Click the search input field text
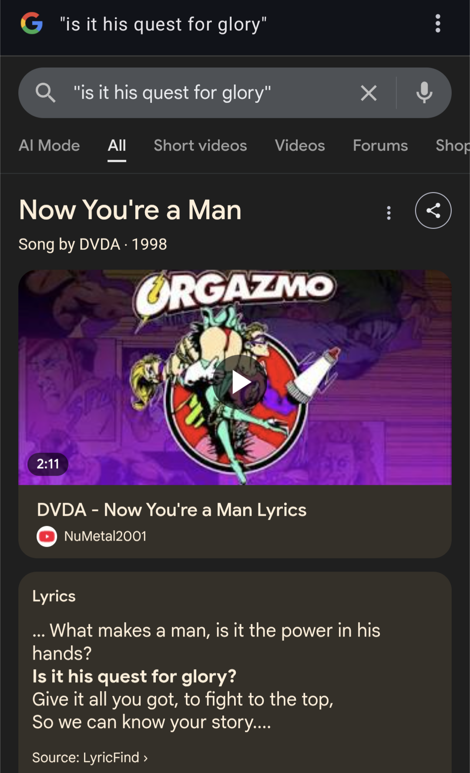The height and width of the screenshot is (773, 470). (172, 93)
